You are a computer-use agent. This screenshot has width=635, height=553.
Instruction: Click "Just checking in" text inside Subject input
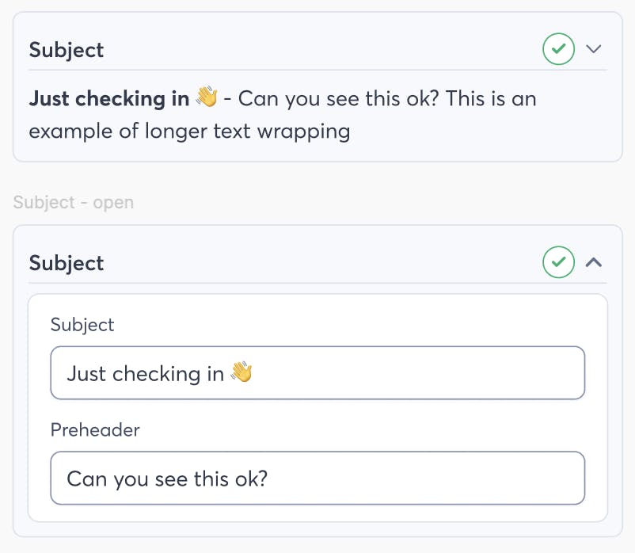[x=145, y=373]
